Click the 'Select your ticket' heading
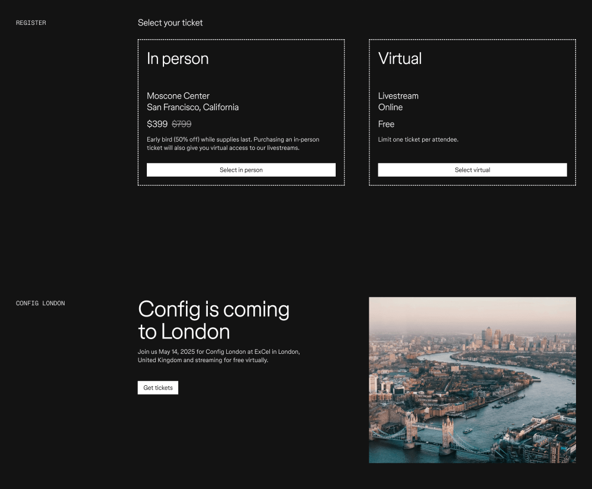Image resolution: width=592 pixels, height=489 pixels. click(170, 23)
